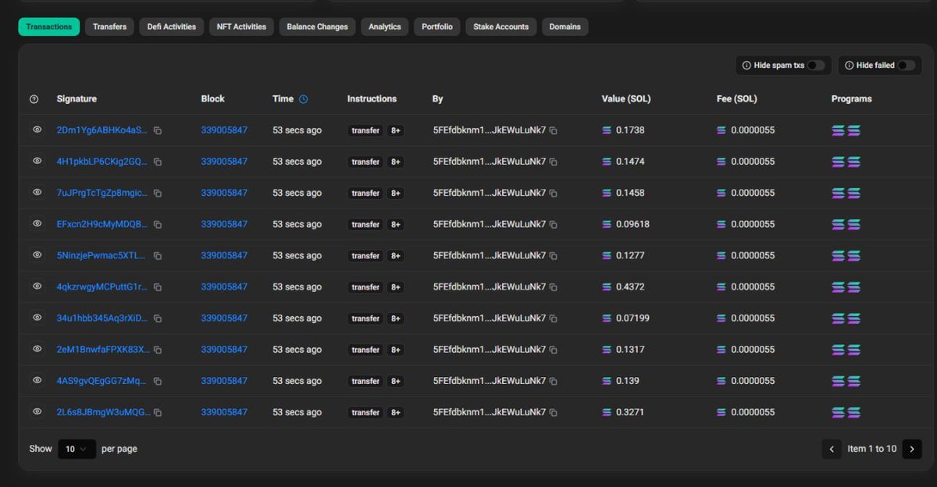The height and width of the screenshot is (487, 937).
Task: Enable the Hide failed switch
Action: pyautogui.click(x=906, y=66)
